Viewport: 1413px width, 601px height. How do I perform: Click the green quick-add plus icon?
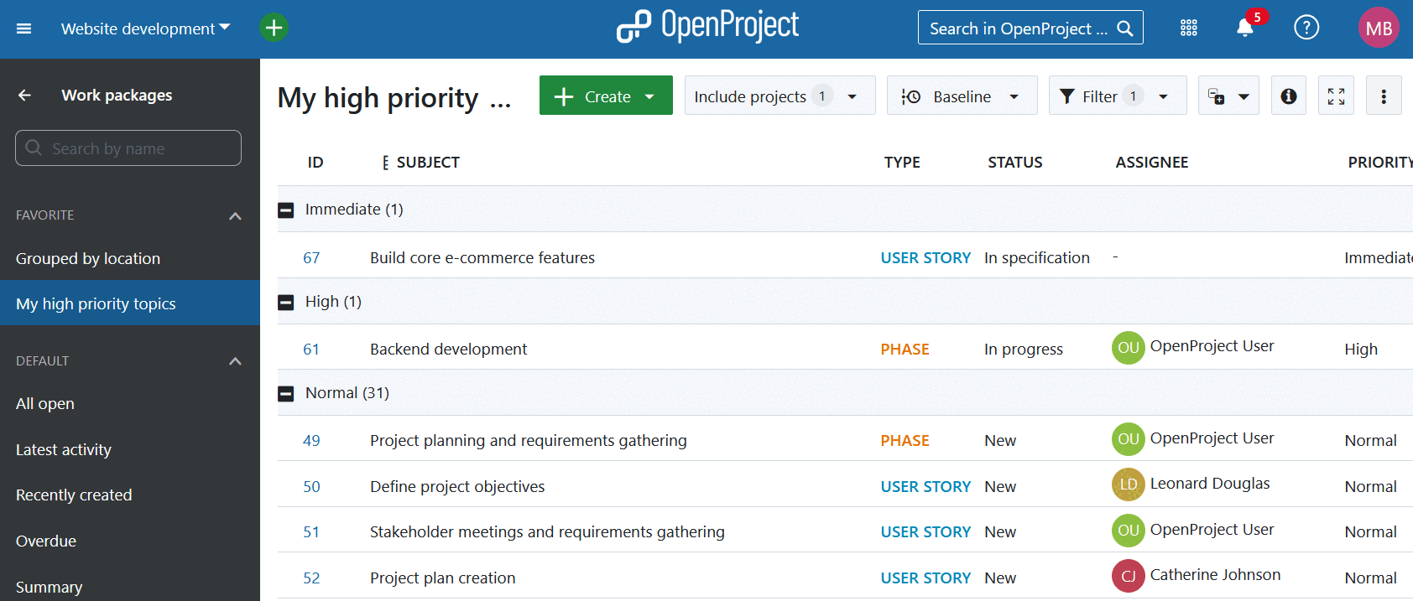tap(274, 28)
